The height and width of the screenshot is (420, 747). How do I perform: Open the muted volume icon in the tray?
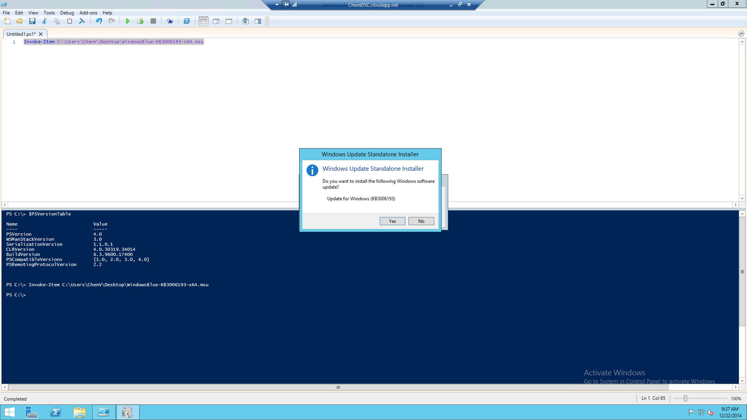coord(710,412)
